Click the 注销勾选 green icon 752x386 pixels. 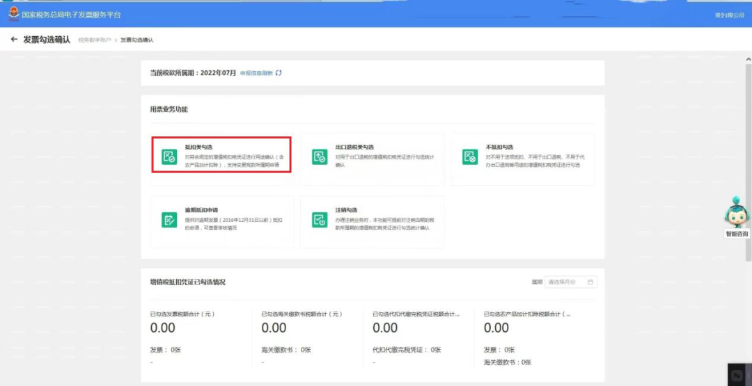(x=320, y=220)
